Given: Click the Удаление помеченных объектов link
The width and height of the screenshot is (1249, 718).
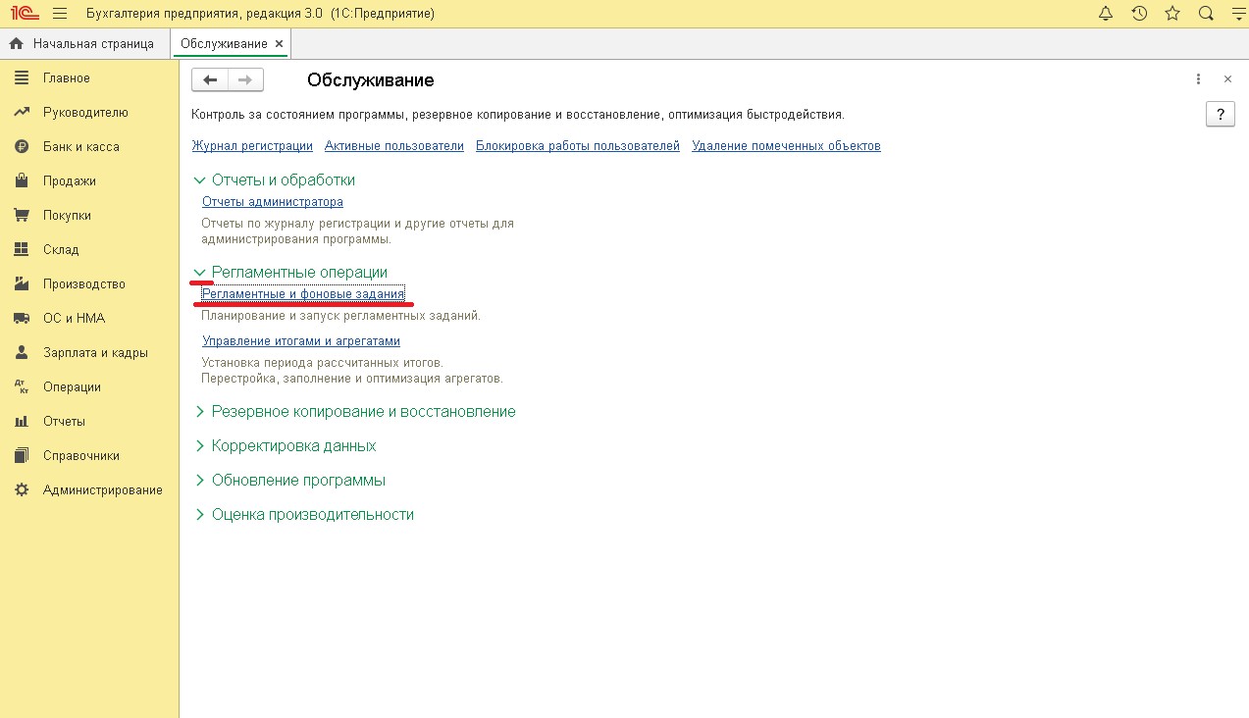Looking at the screenshot, I should coord(786,146).
